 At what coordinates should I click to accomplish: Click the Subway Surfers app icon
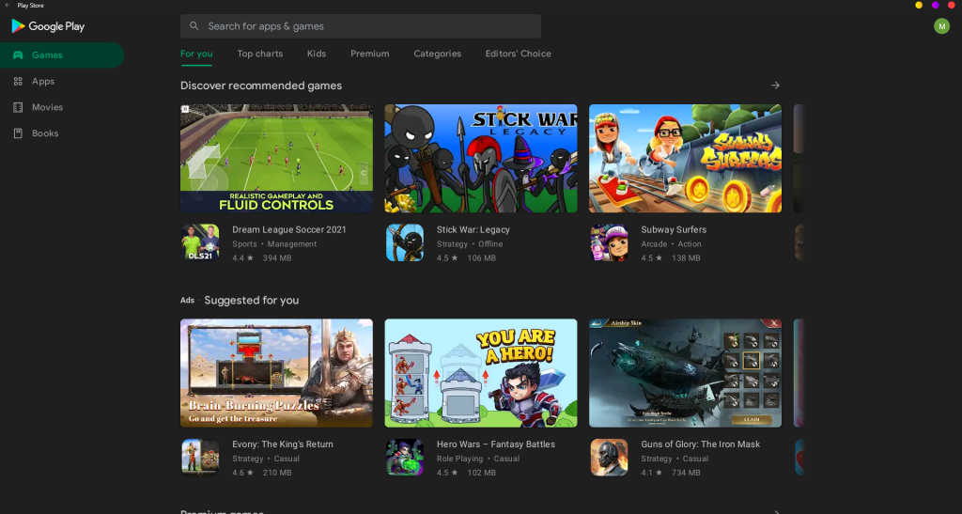(x=609, y=242)
